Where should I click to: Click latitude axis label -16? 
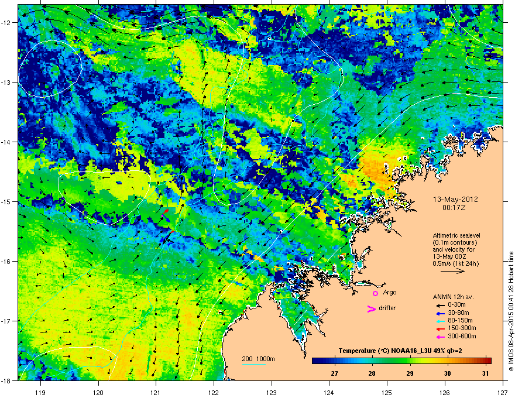coord(6,262)
